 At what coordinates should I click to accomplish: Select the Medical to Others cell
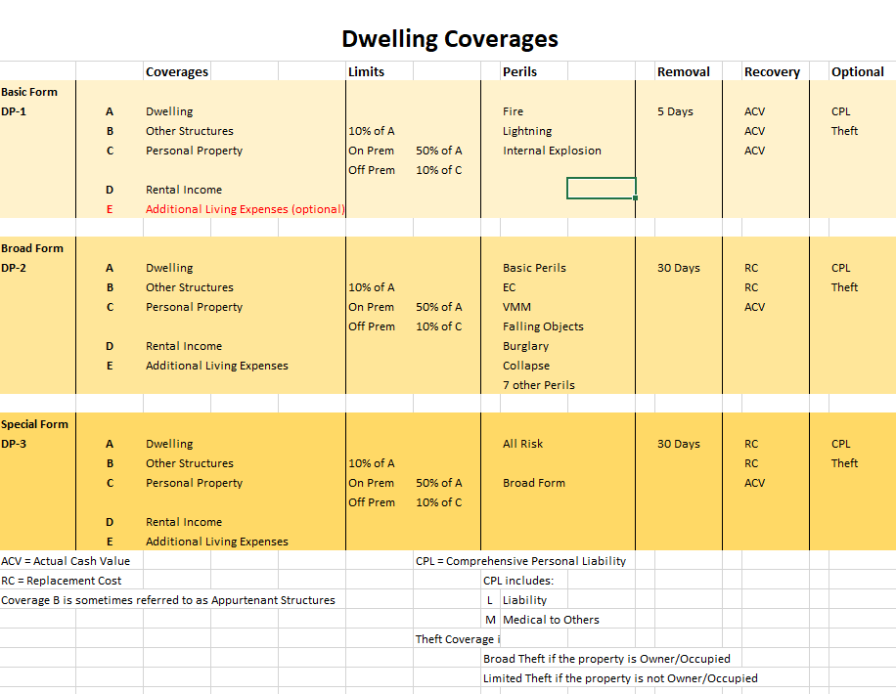[x=551, y=620]
